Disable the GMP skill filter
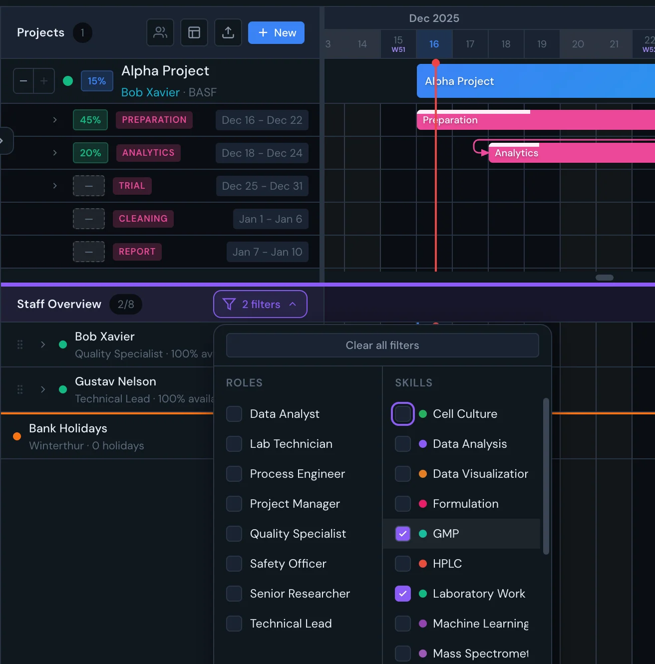The height and width of the screenshot is (664, 655). tap(402, 533)
